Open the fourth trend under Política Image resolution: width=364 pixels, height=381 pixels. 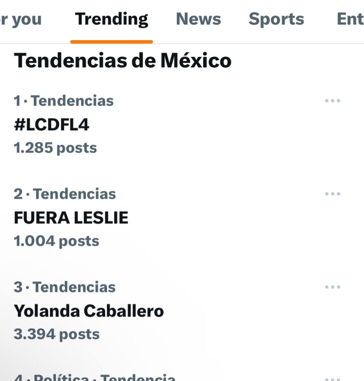[95, 378]
